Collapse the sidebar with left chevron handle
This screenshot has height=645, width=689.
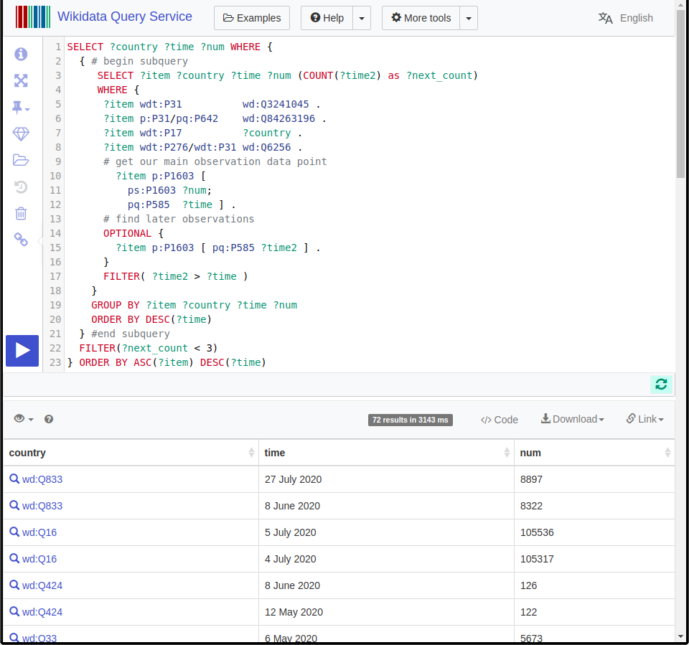pyautogui.click(x=40, y=241)
